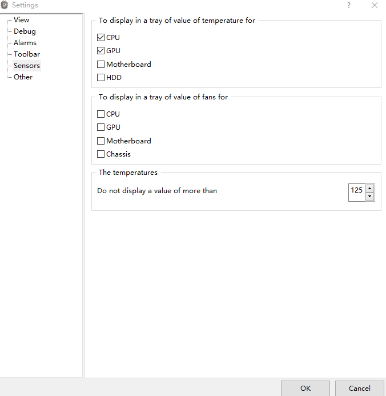Go to the Alarms settings section
The width and height of the screenshot is (386, 396).
click(25, 43)
